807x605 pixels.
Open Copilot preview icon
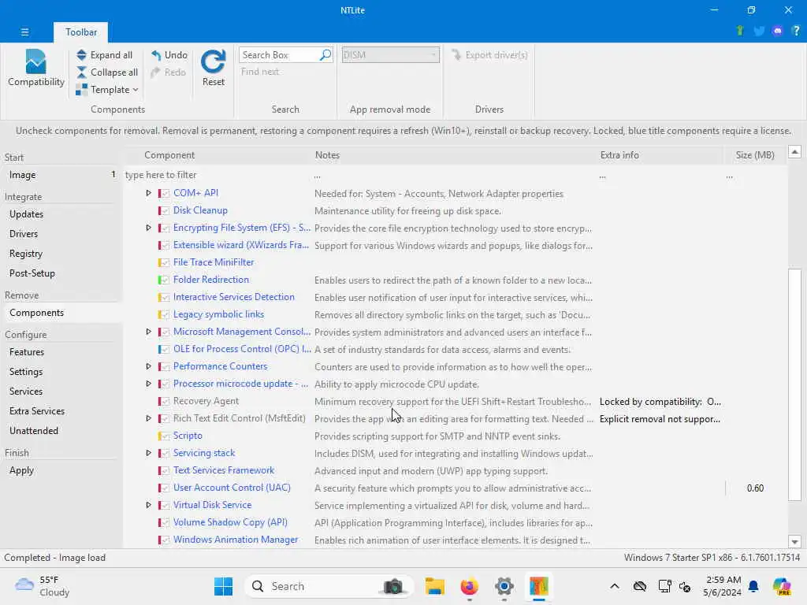(782, 586)
